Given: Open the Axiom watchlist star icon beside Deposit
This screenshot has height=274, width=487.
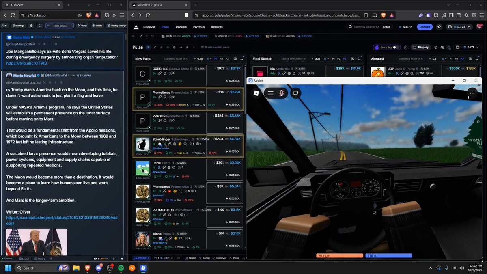Looking at the screenshot, I should pos(439,27).
